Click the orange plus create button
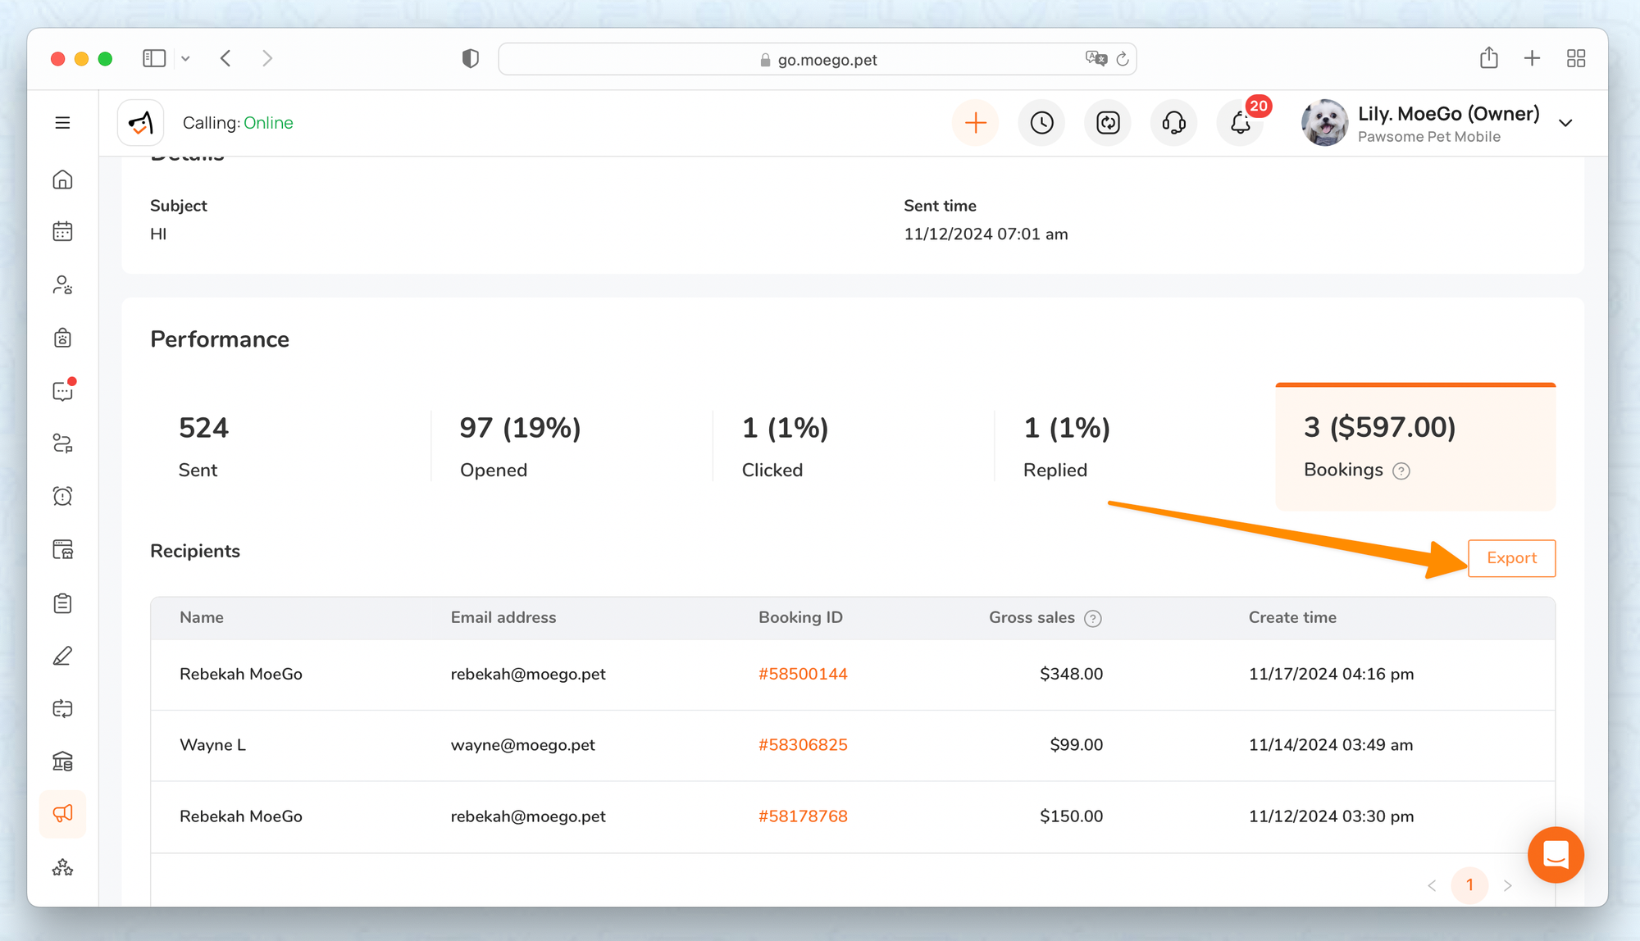Screen dimensions: 1640x941 click(x=975, y=123)
